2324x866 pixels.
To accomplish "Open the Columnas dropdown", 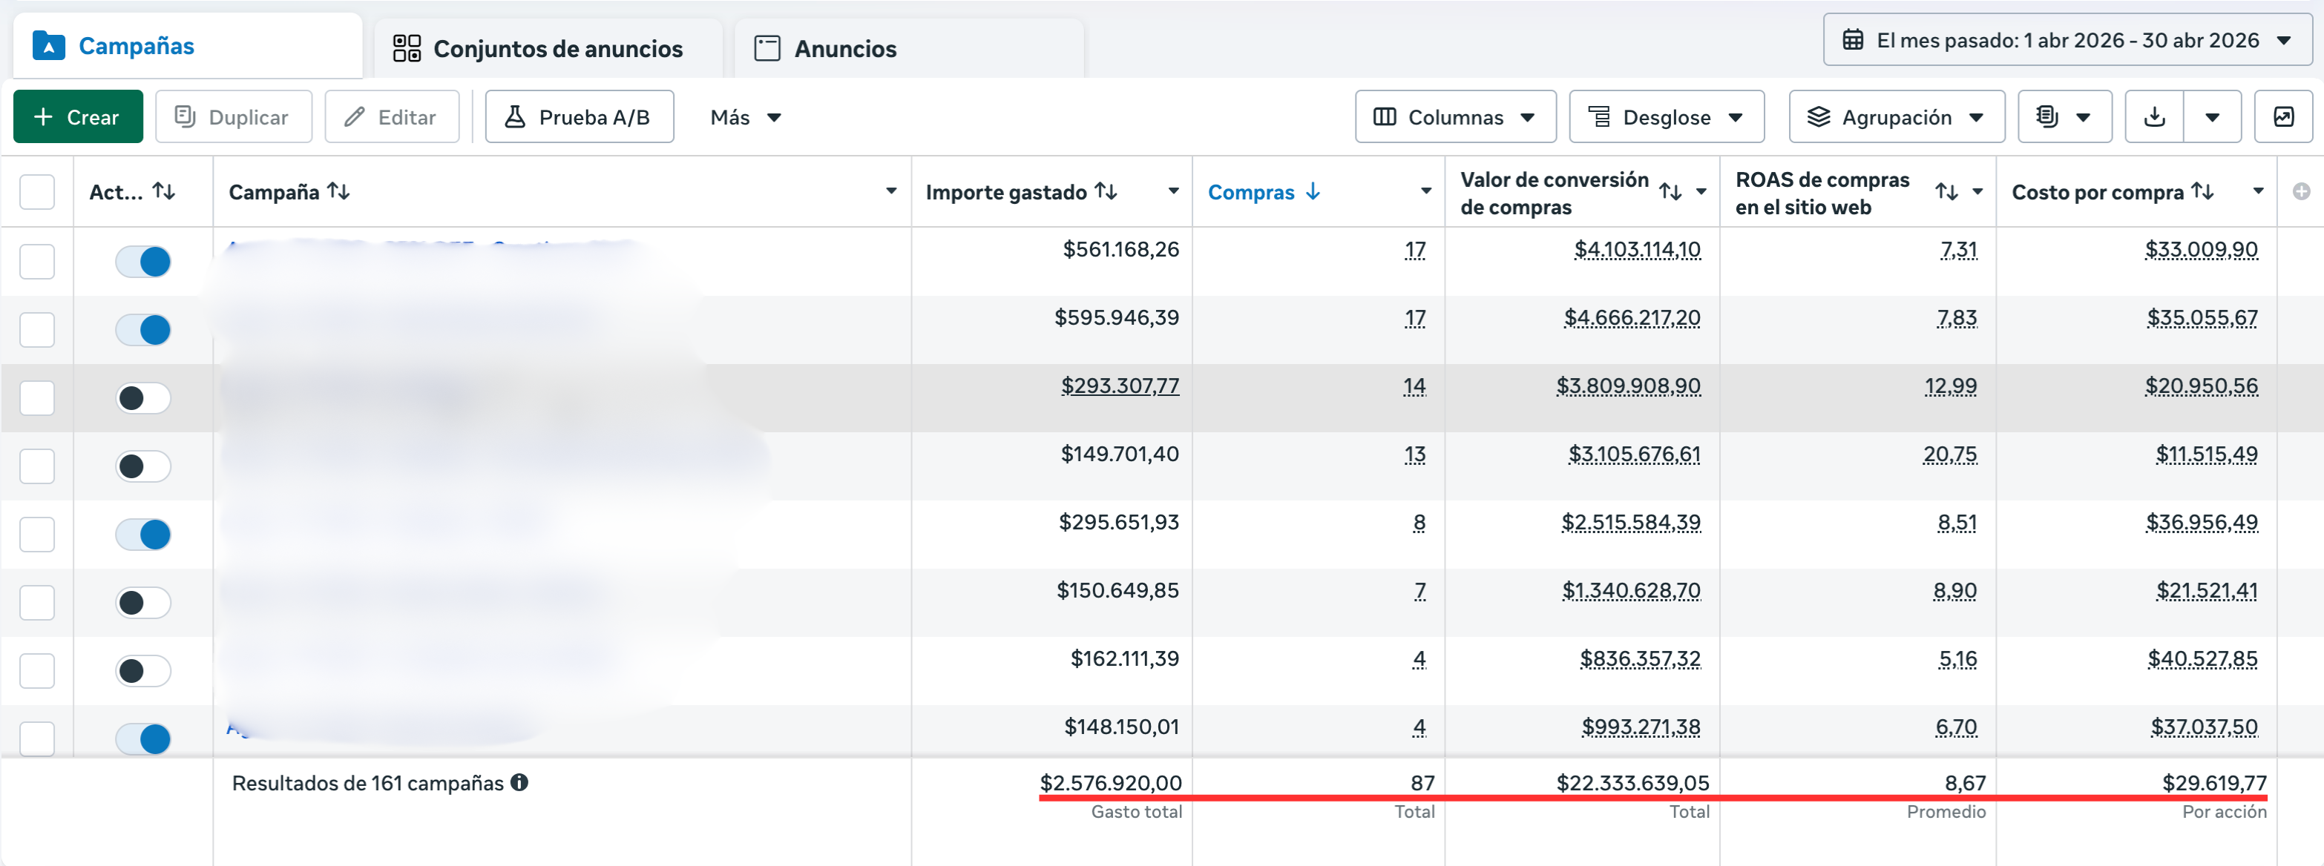I will coord(1454,117).
